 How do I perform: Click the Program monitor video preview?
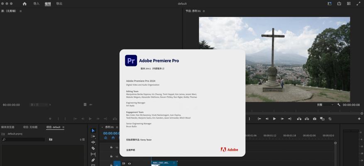click(x=274, y=59)
